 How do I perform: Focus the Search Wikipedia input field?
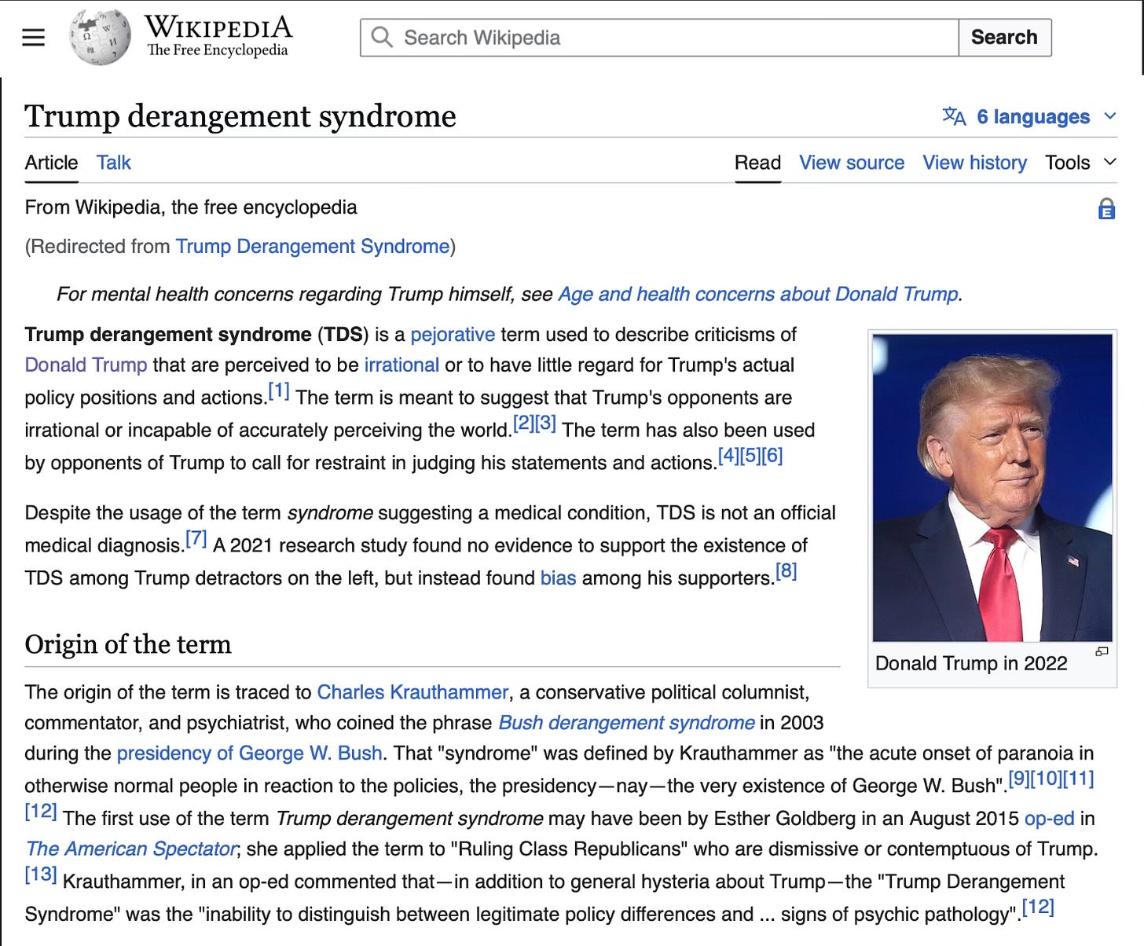point(659,37)
